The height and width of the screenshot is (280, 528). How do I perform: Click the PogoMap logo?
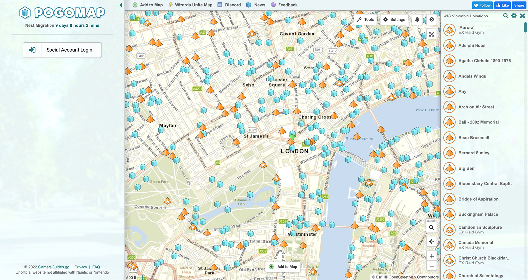[62, 13]
